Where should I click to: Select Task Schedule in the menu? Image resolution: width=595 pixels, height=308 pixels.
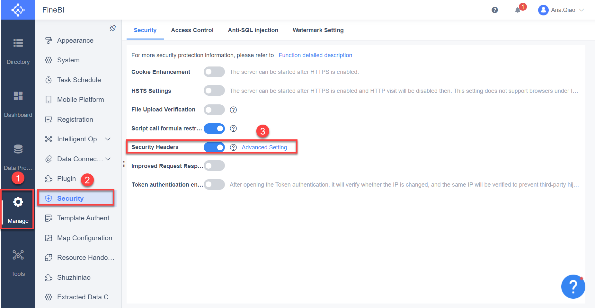(79, 80)
